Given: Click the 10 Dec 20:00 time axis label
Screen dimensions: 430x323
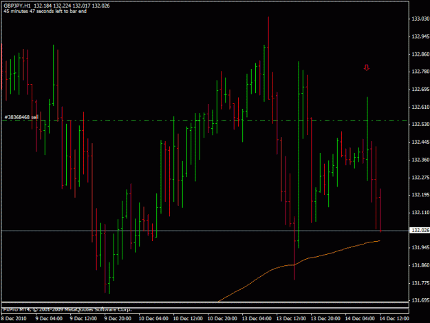Looking at the screenshot, I should [x=222, y=319].
